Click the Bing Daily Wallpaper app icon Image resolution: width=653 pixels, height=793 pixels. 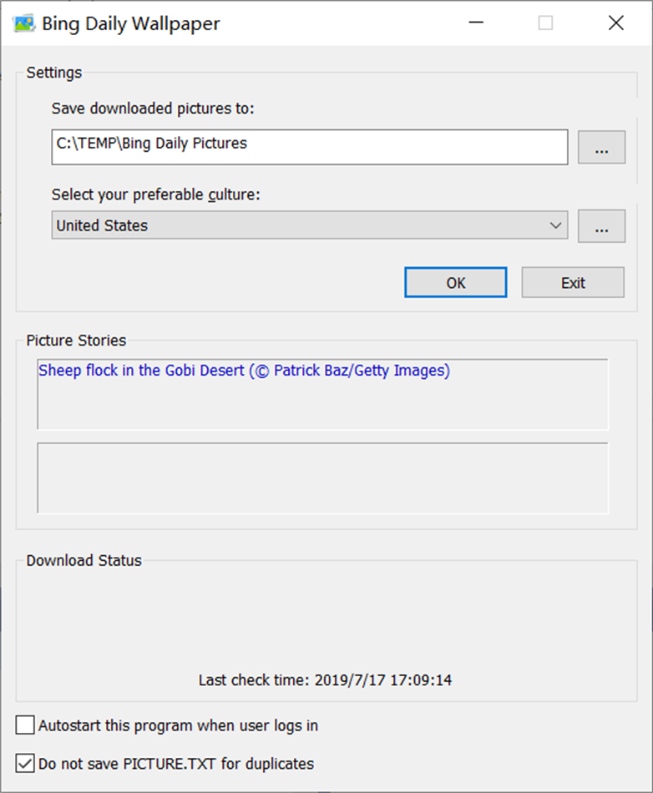[24, 23]
